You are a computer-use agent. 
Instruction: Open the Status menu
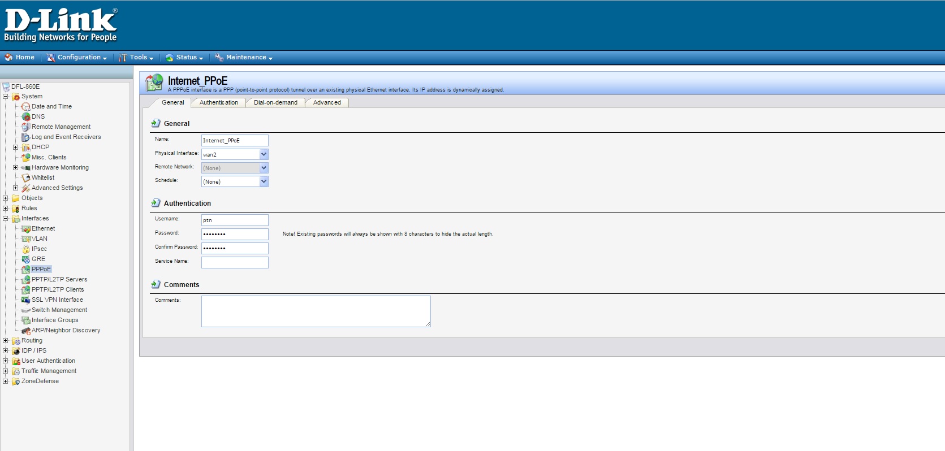coord(184,58)
